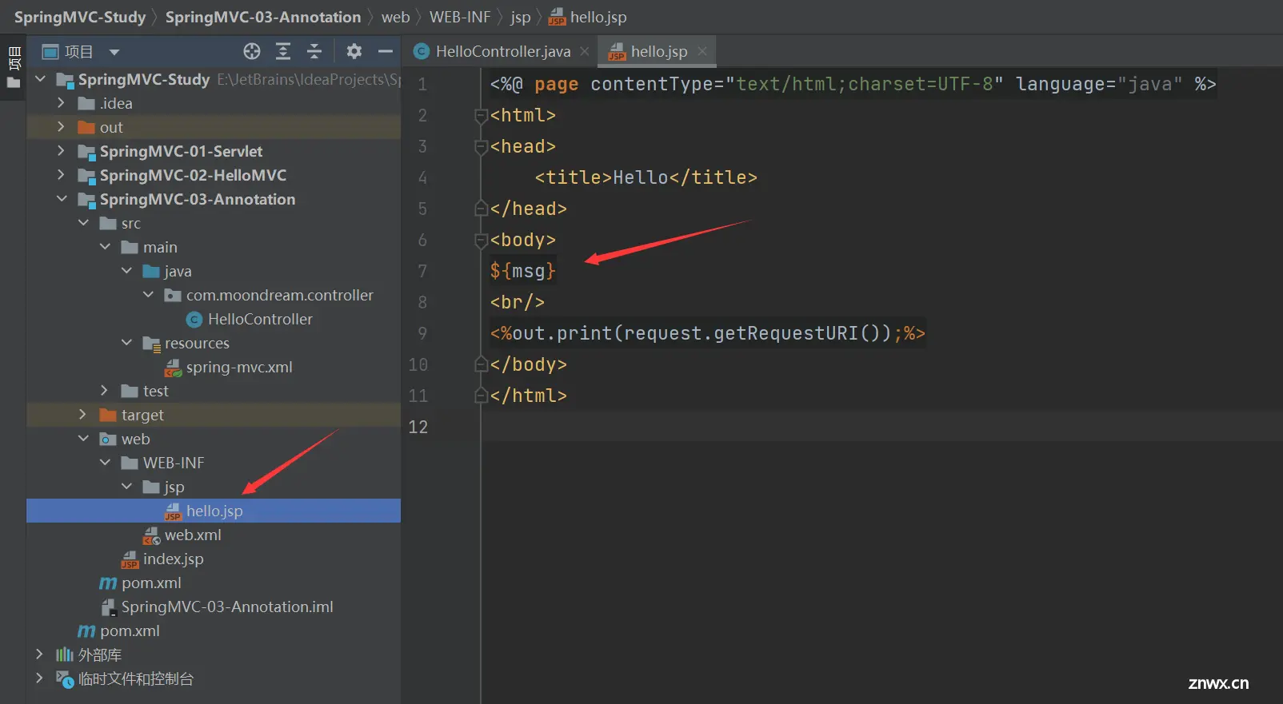
Task: Select index.jsp in the project tree
Action: coord(173,559)
